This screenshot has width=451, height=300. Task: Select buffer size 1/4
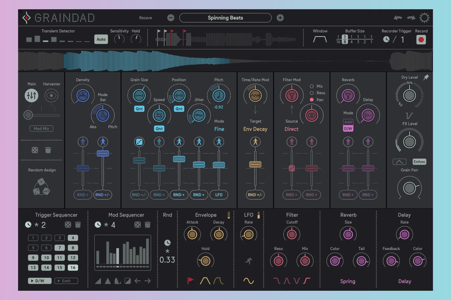tap(352, 39)
